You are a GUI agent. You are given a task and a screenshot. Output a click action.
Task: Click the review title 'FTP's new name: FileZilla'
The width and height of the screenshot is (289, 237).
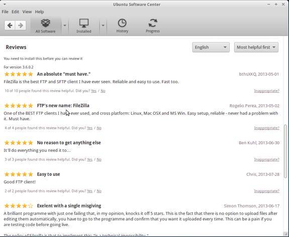click(63, 106)
